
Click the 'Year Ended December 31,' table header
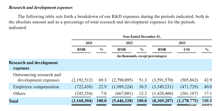point(142,36)
